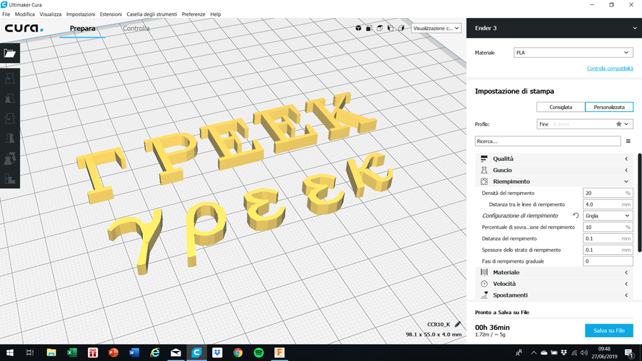Select the Rotate tool in left toolbar
The width and height of the screenshot is (642, 361).
coord(10,118)
